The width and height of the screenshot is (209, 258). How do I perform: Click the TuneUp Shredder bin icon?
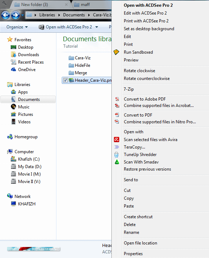116,155
